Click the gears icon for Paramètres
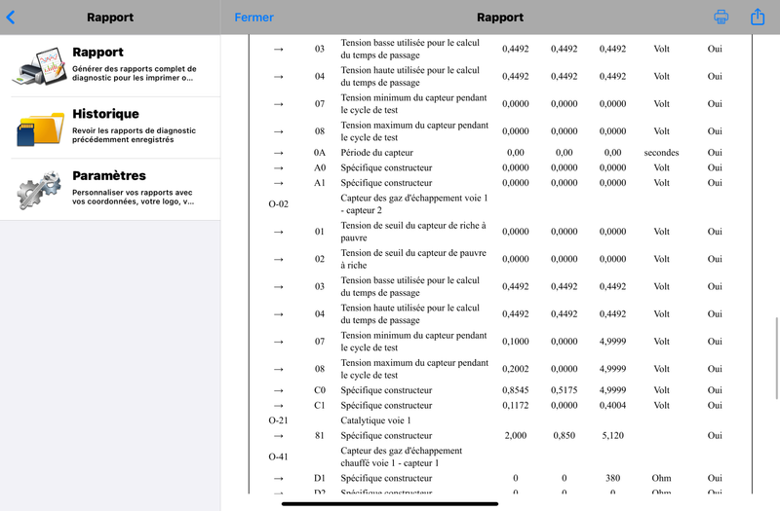This screenshot has width=780, height=511. coord(39,190)
